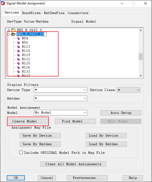Click the Help button

pyautogui.click(x=133, y=178)
